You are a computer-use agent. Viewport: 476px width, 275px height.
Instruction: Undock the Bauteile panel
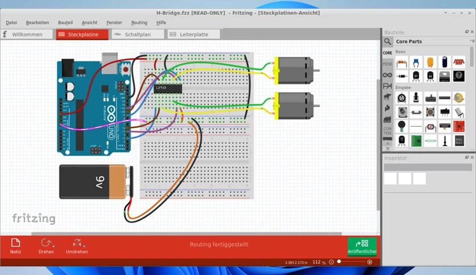(x=467, y=32)
